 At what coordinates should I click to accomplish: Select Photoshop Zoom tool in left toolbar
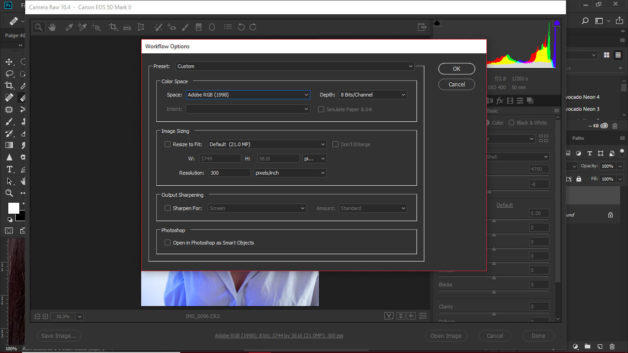pyautogui.click(x=9, y=193)
